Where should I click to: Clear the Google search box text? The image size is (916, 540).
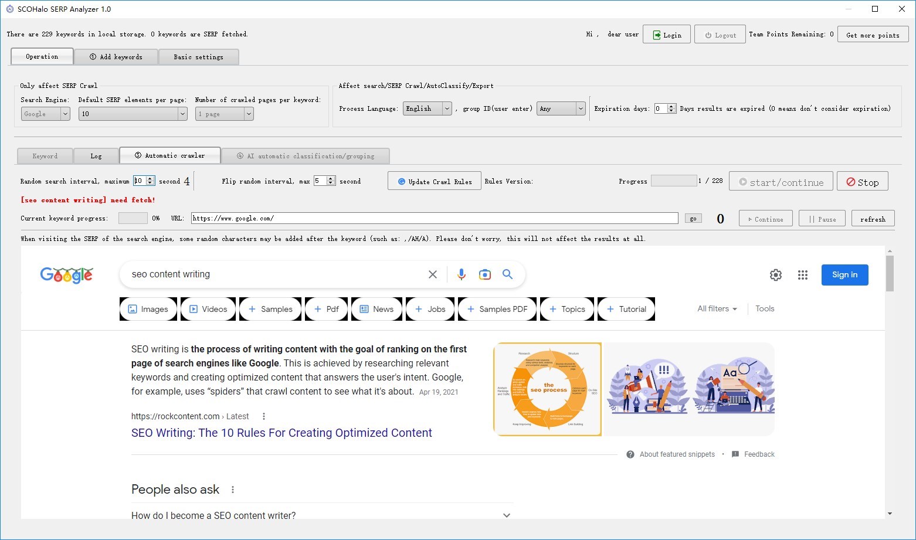click(x=433, y=274)
